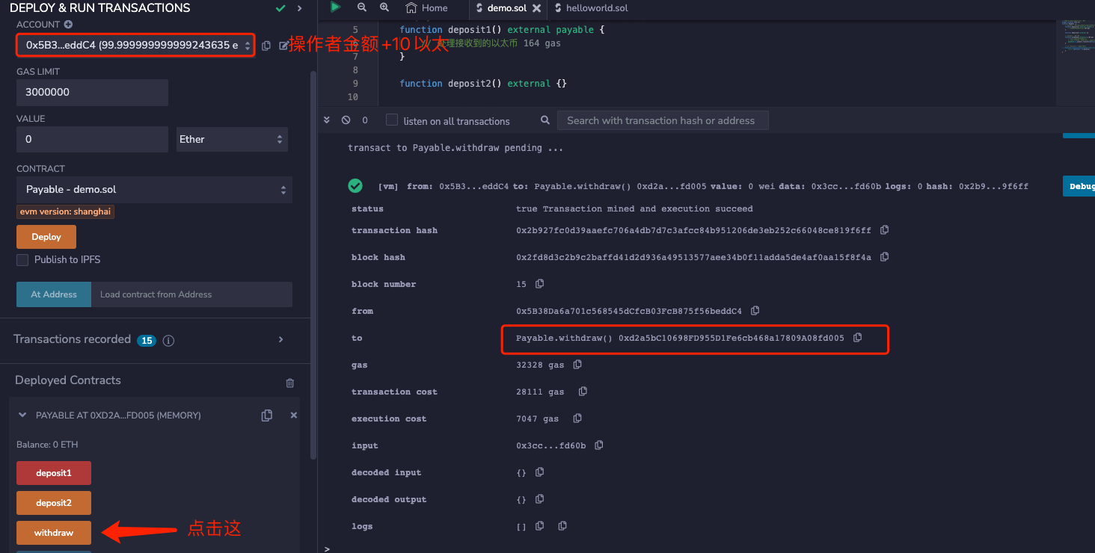
Task: Copy the block hash value
Action: pos(885,257)
